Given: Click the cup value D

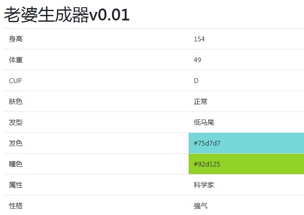Looking at the screenshot, I should (196, 80).
